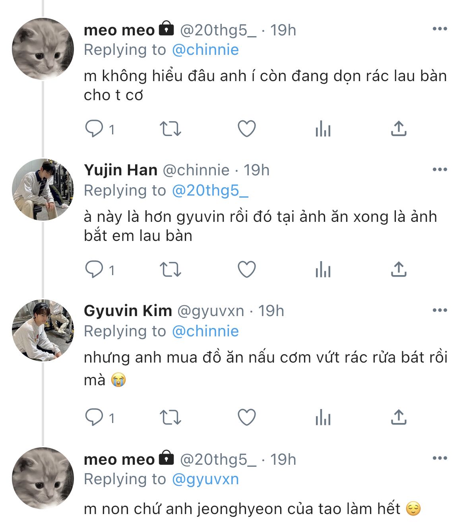This screenshot has width=465, height=522.
Task: Share Gyuvin Kim's tweet
Action: [x=398, y=417]
